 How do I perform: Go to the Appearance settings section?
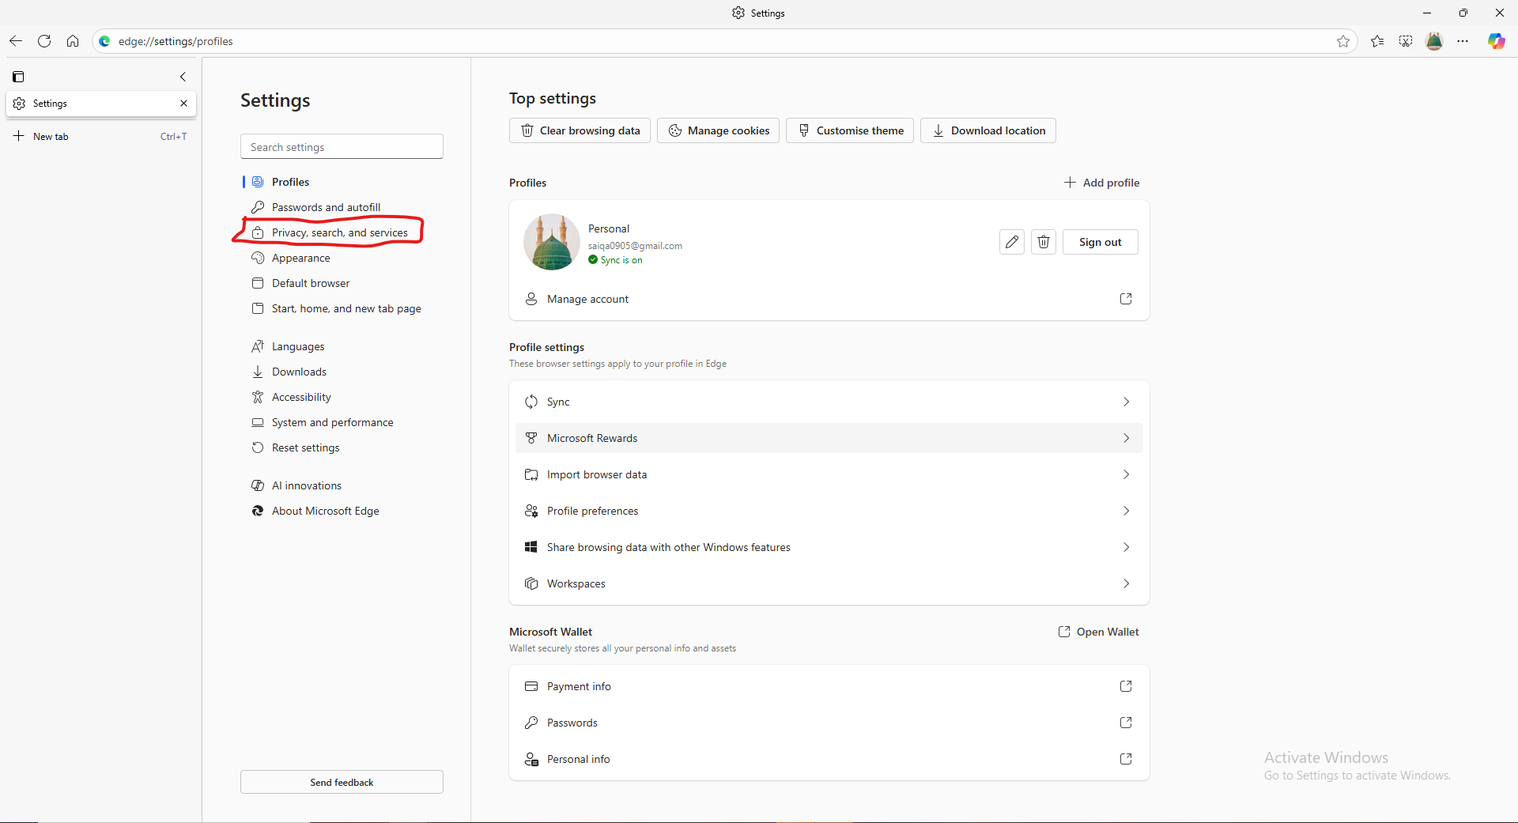click(x=300, y=258)
